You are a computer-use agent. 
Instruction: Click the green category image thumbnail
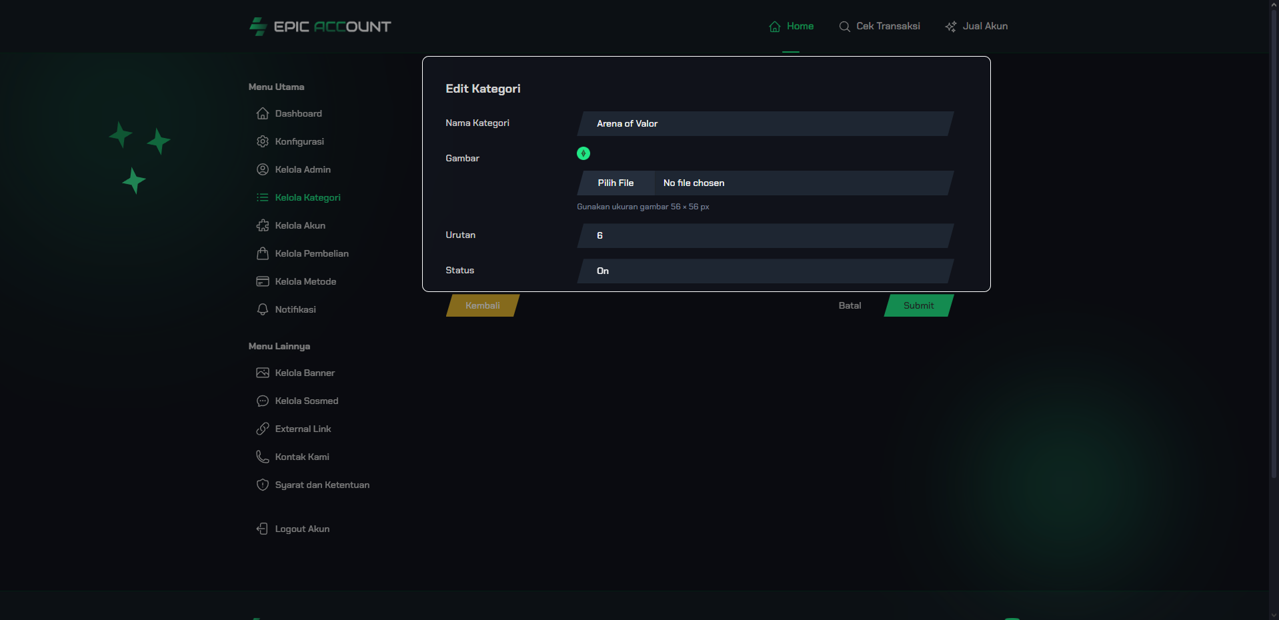point(583,153)
